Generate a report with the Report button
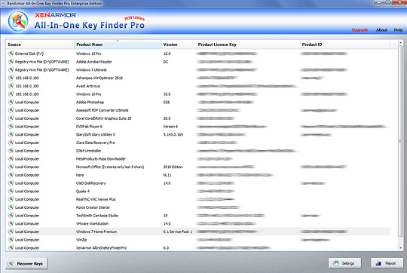 pyautogui.click(x=387, y=263)
